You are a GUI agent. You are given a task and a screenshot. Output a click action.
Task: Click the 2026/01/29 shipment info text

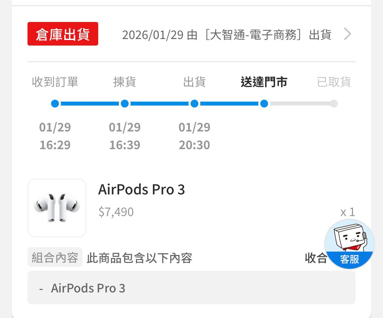click(x=227, y=34)
